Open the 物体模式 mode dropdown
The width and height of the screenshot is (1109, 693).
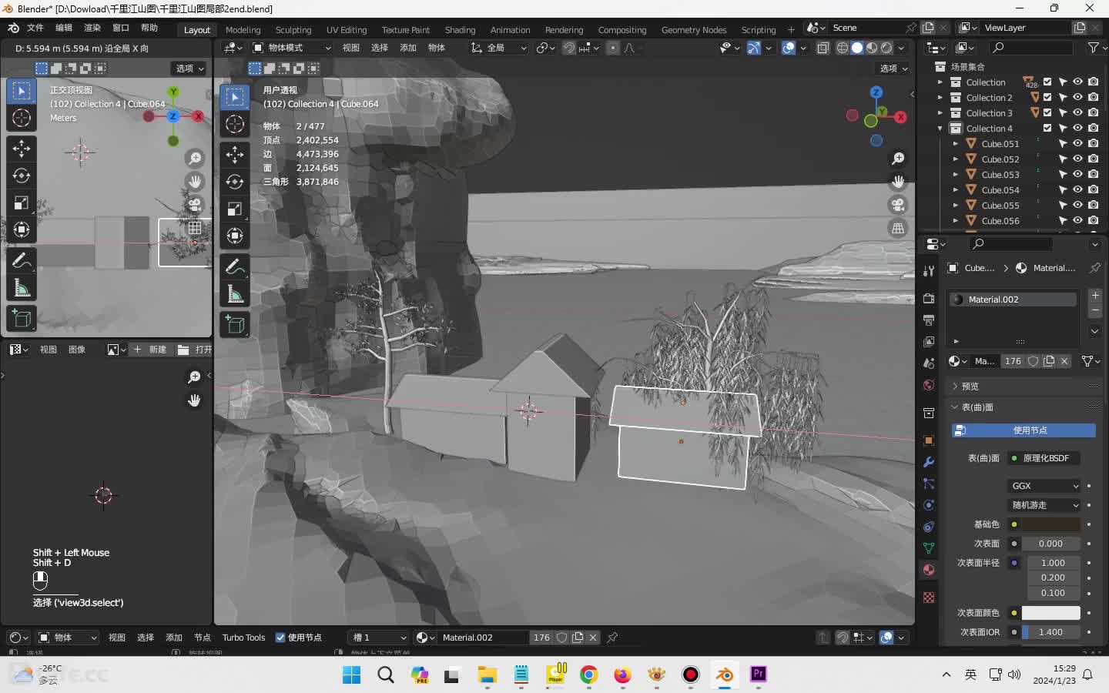[x=293, y=48]
